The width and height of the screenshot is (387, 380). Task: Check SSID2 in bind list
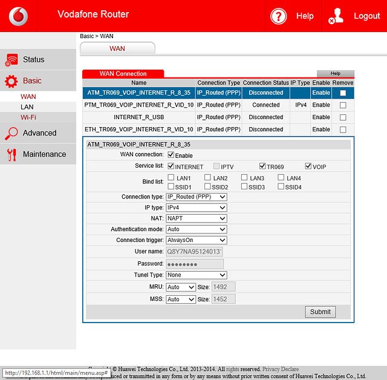[207, 186]
